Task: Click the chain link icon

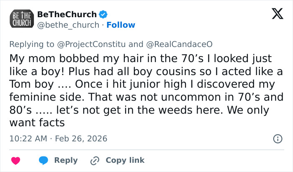Action: click(95, 160)
